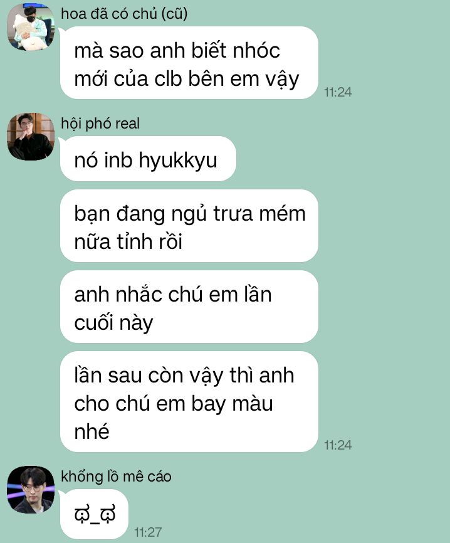Screen dimensions: 450x543
Task: Select the 'ө_ө' emoticon message bubble
Action: coord(94,514)
